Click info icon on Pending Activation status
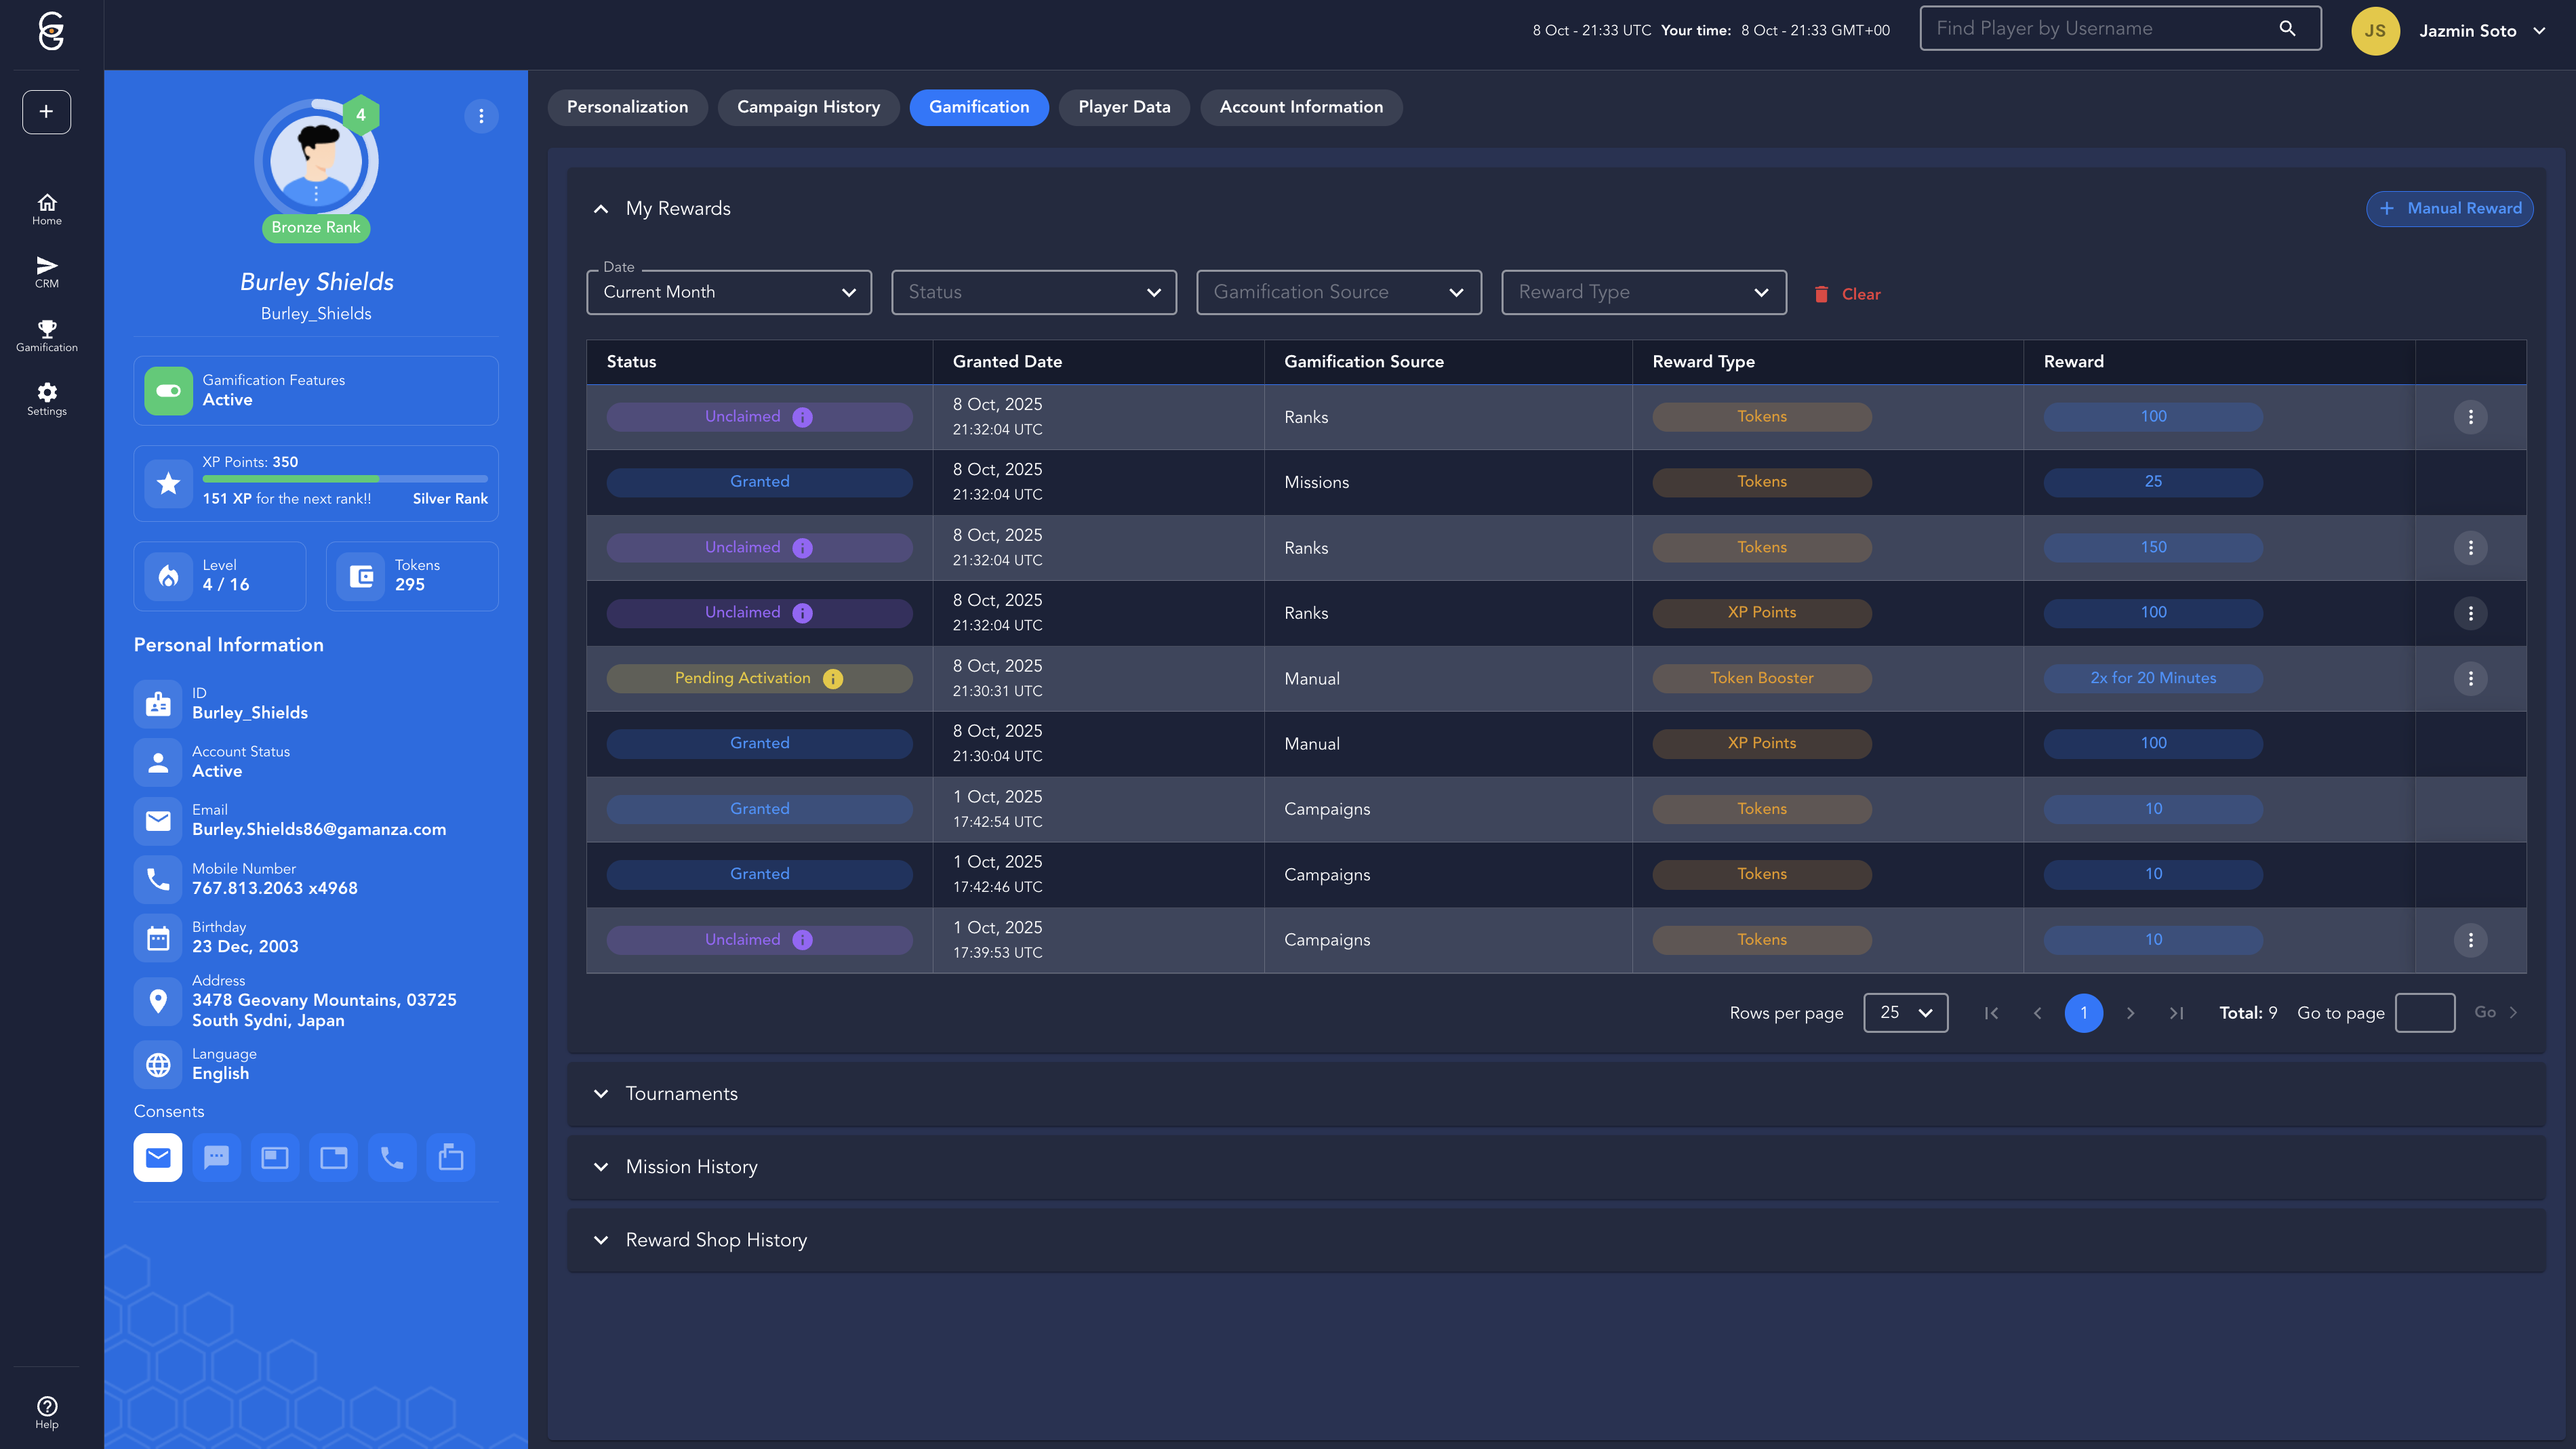This screenshot has width=2576, height=1449. [833, 679]
